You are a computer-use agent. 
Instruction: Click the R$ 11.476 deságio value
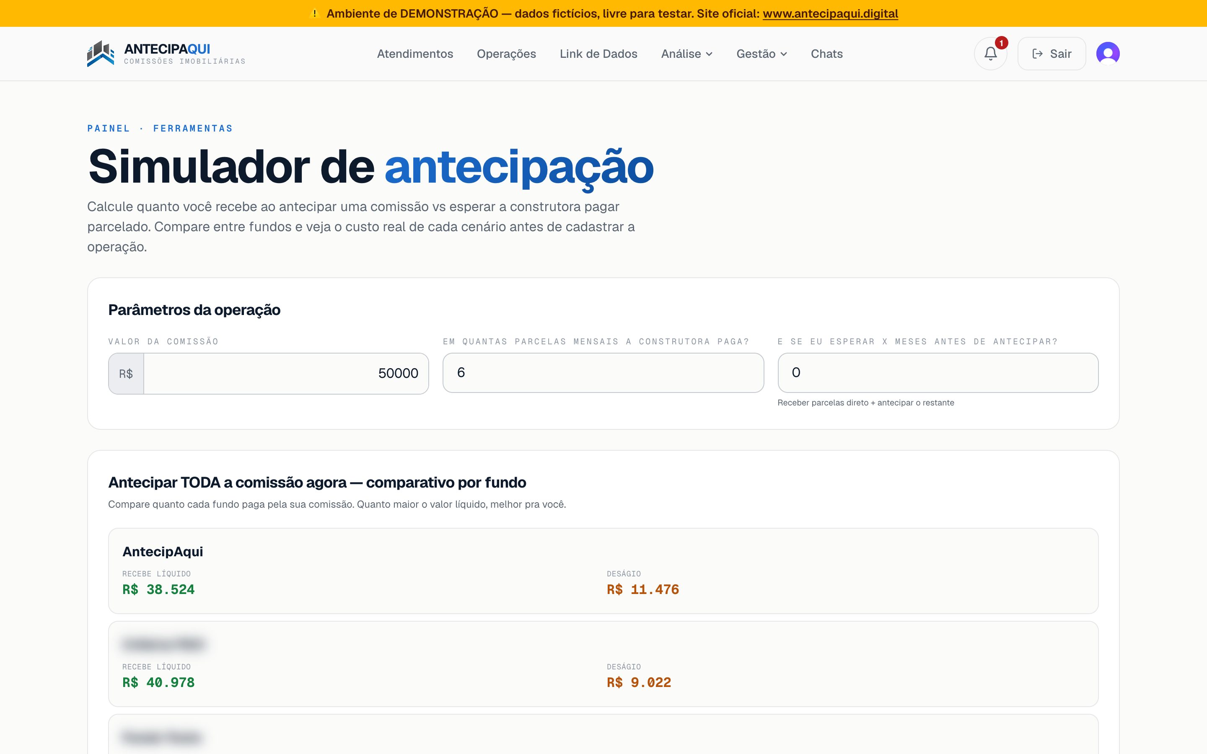click(643, 589)
